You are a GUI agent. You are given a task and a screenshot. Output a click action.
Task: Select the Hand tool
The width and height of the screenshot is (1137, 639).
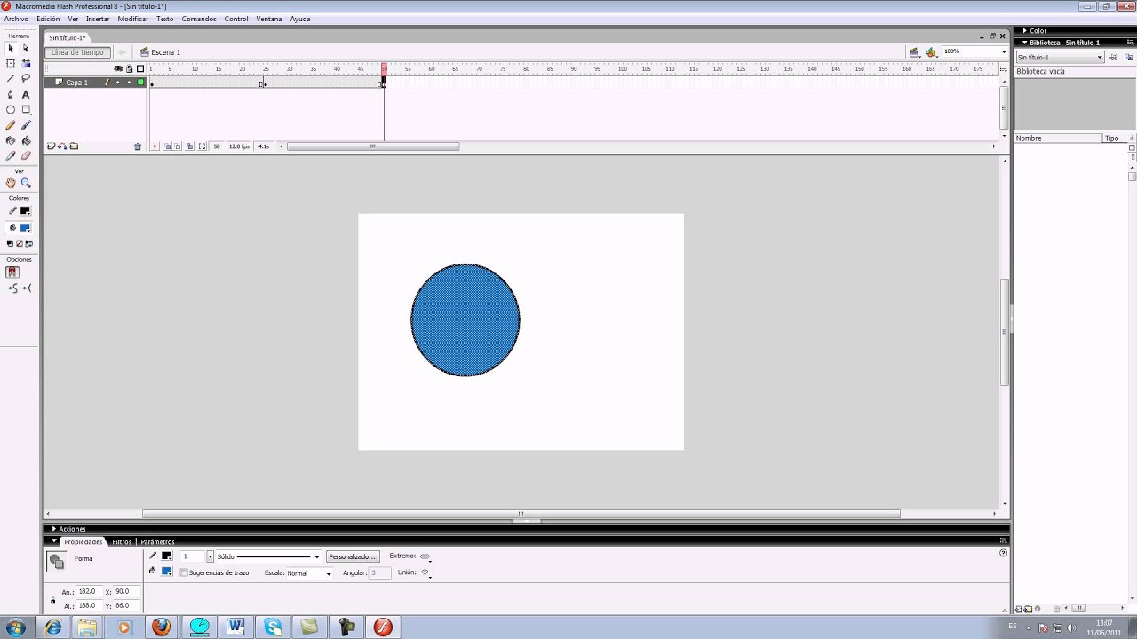coord(11,183)
